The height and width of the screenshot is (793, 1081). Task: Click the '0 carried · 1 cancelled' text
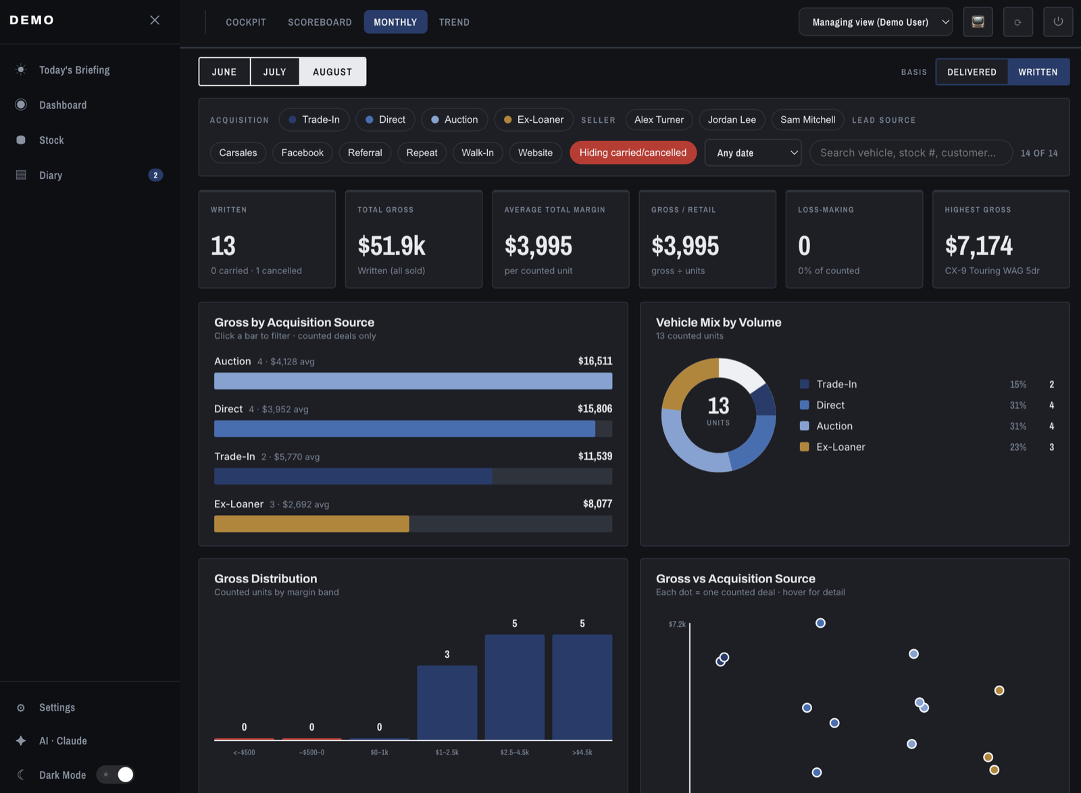(x=256, y=271)
